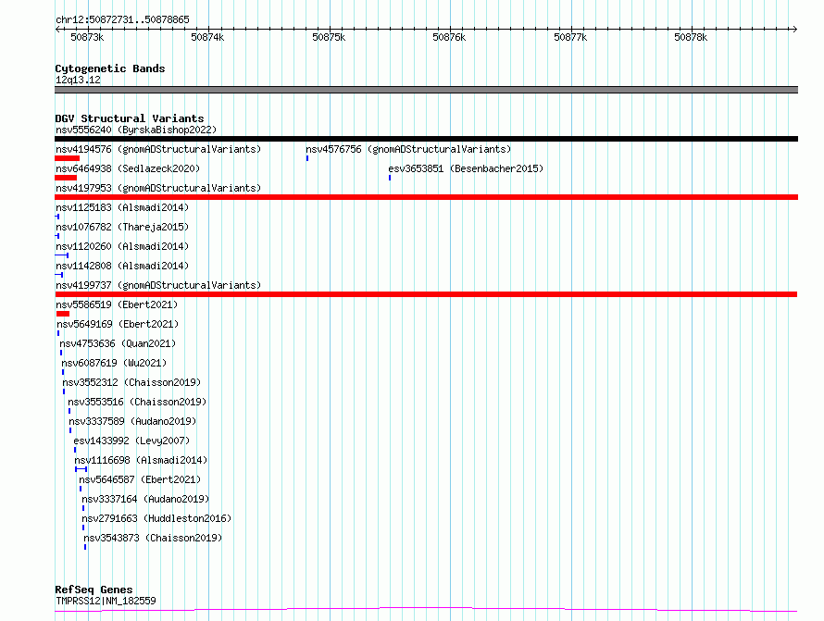824x621 pixels.
Task: Open nsv3552312 (Chaisson2019) label
Action: pos(131,382)
